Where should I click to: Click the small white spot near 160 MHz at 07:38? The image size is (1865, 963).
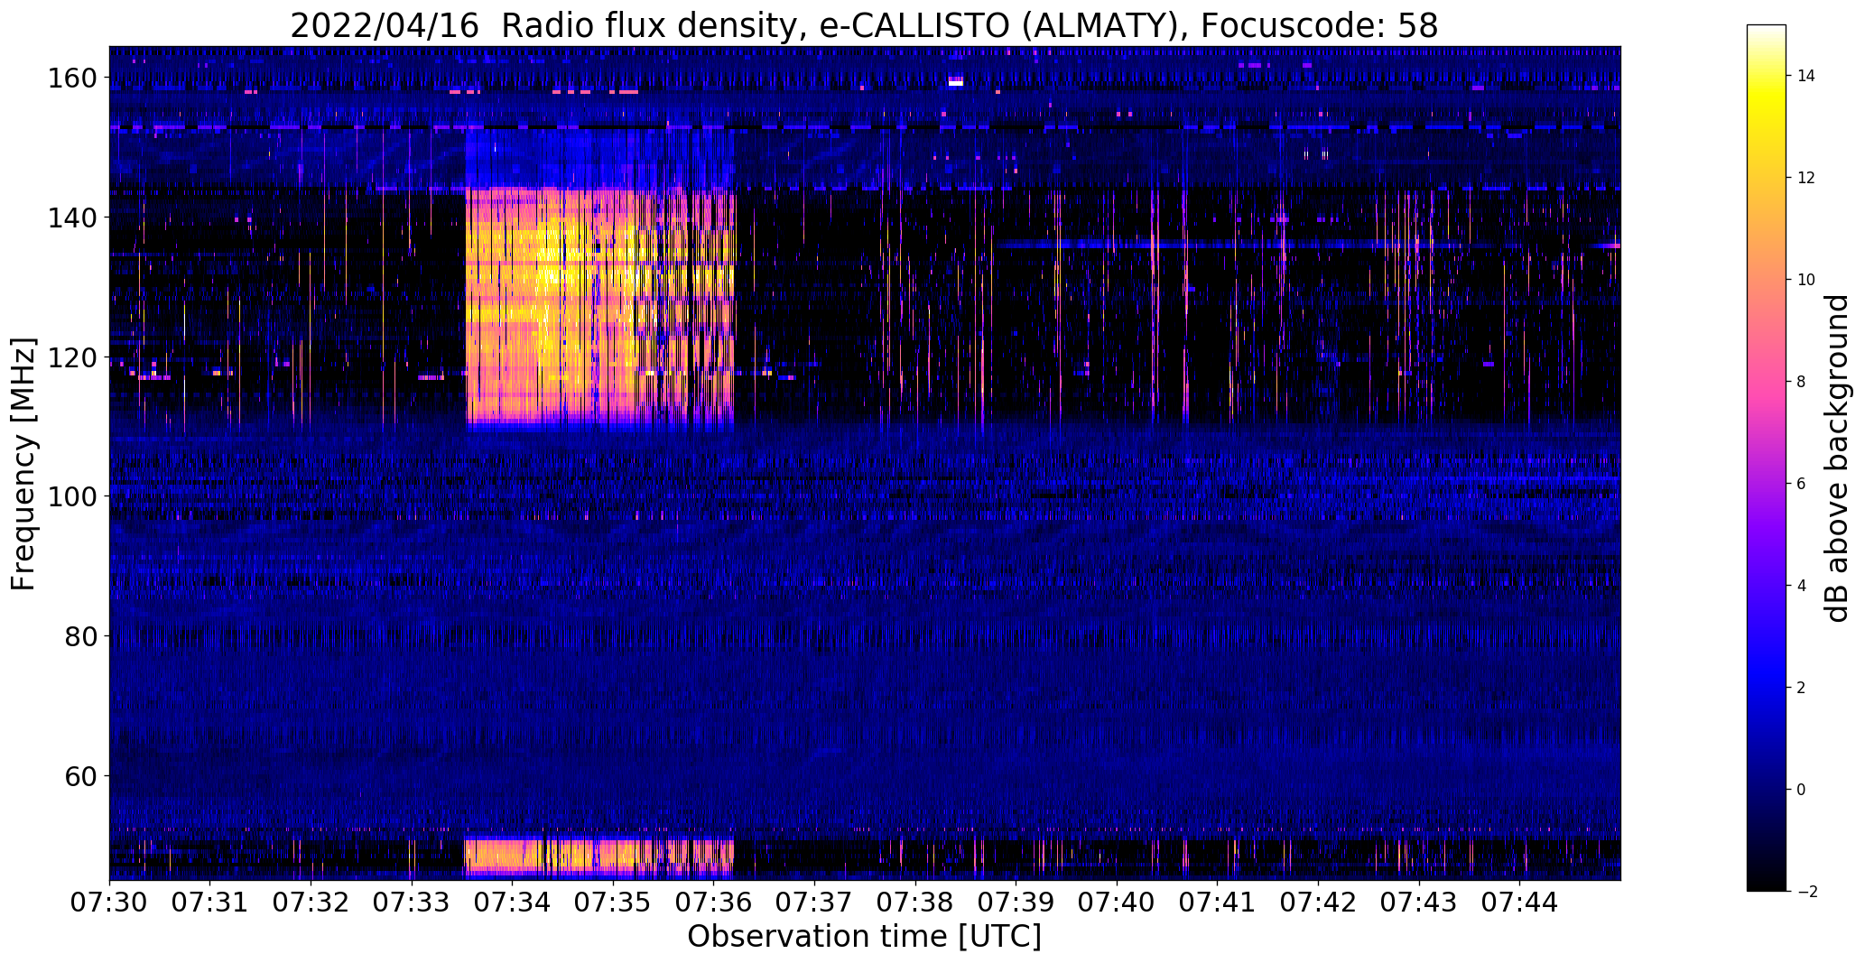(956, 83)
